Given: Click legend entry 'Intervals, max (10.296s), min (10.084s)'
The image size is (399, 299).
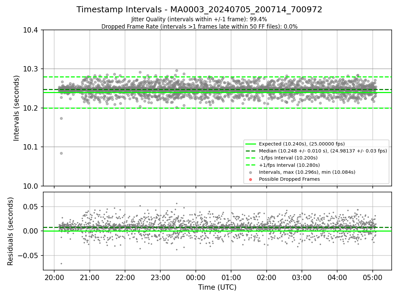Looking at the screenshot, I should (307, 172).
